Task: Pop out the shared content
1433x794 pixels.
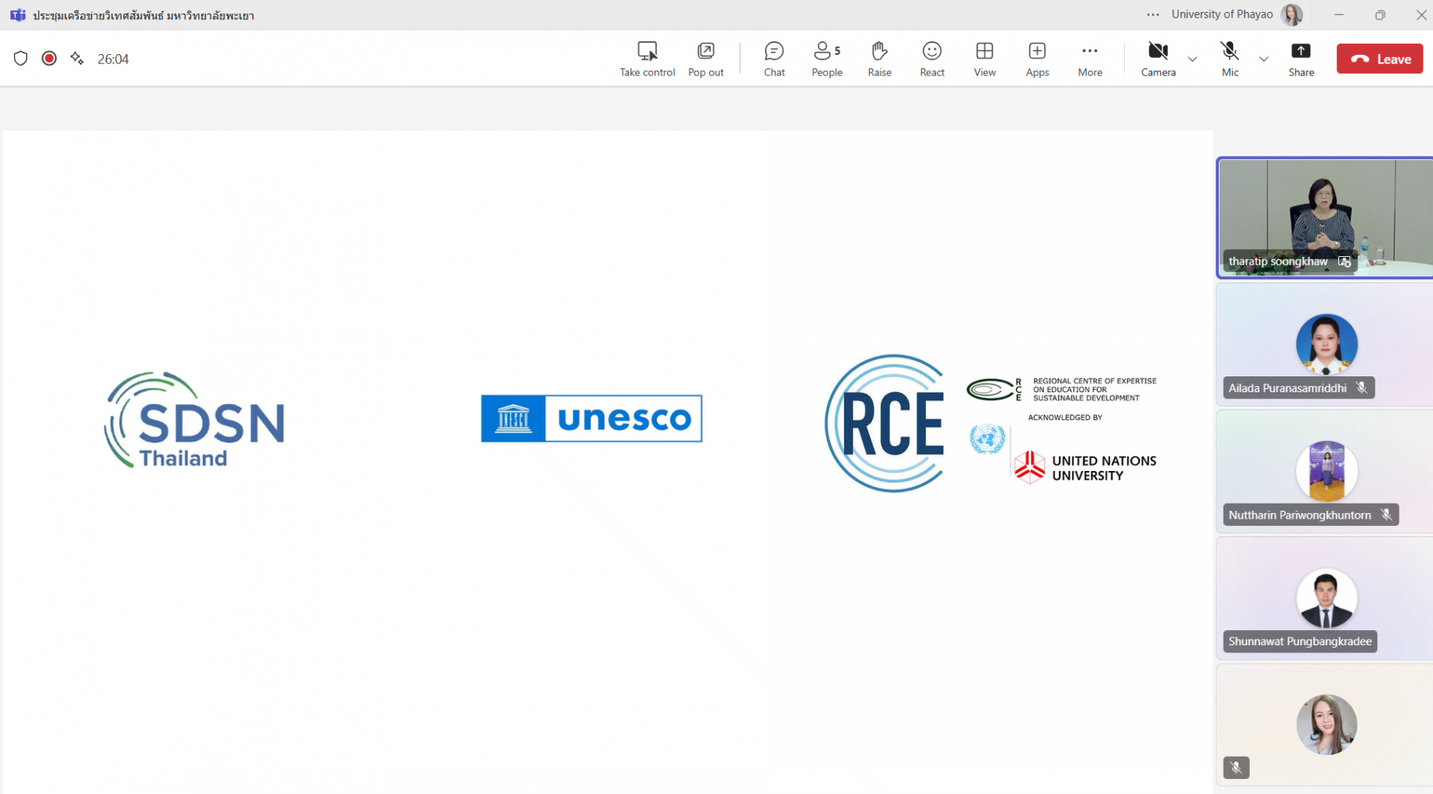Action: coord(705,59)
